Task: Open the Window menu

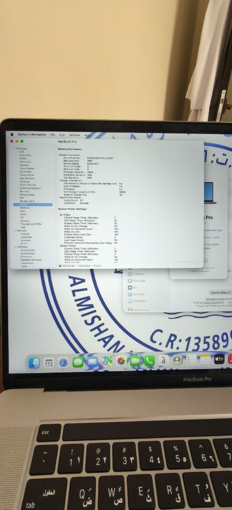Action: point(74,135)
